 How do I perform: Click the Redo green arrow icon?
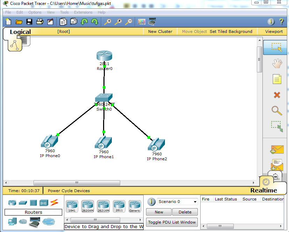coord(95,22)
